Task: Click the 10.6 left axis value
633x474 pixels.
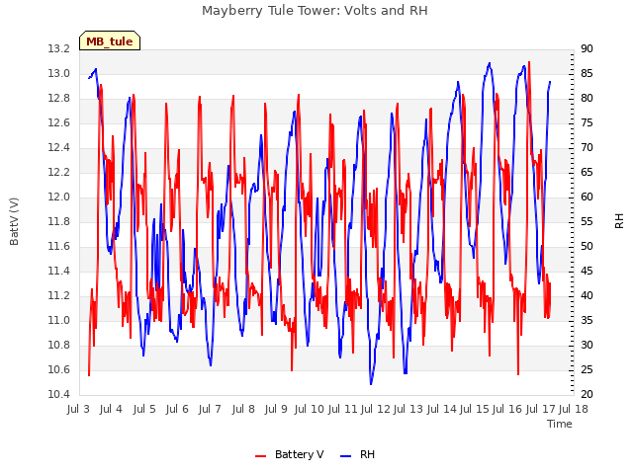Action: (58, 369)
